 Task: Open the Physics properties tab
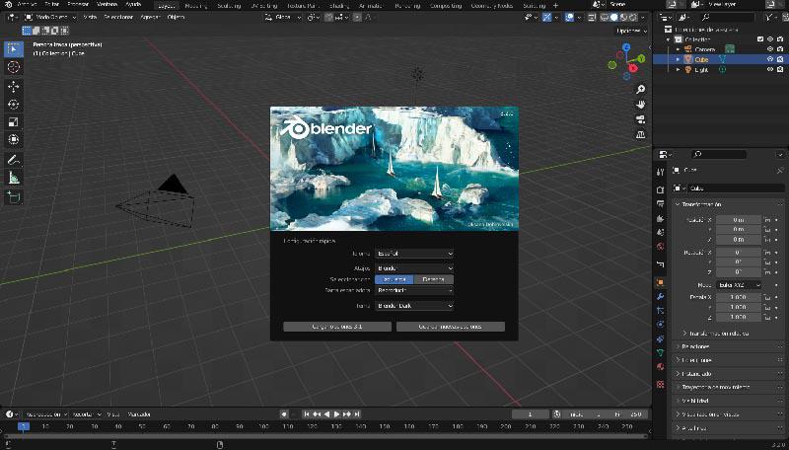click(x=660, y=325)
